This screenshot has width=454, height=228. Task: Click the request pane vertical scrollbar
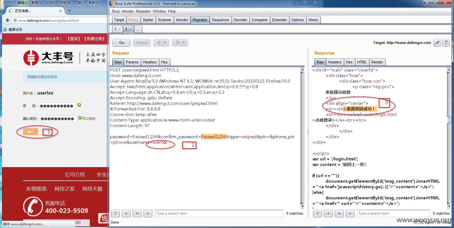pyautogui.click(x=302, y=138)
